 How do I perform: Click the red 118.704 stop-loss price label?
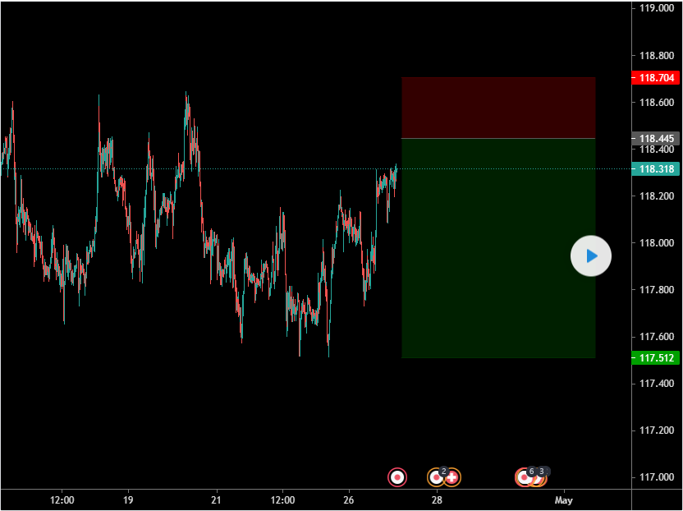pyautogui.click(x=656, y=78)
